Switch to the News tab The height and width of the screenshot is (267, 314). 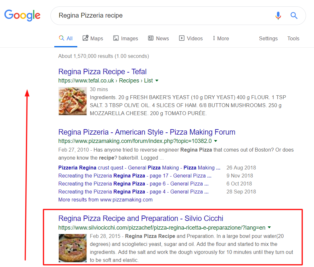pos(158,38)
